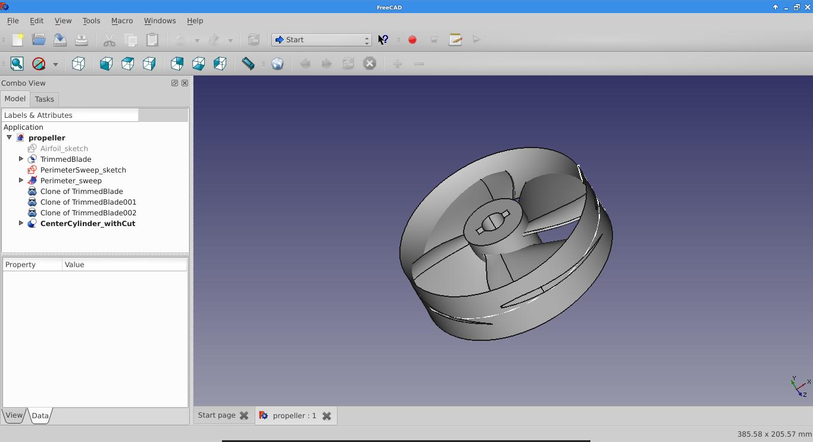813x442 pixels.
Task: Save the document with the Save icon
Action: click(60, 40)
